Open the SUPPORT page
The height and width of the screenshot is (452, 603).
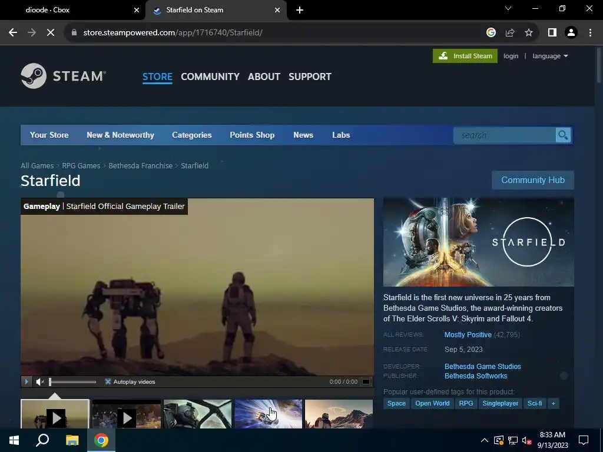[x=310, y=77]
